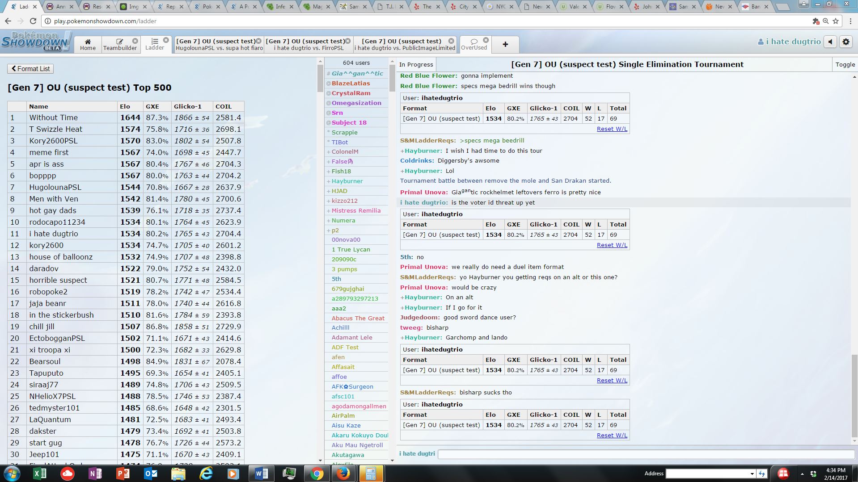Viewport: 858px width, 482px height.
Task: Show hidden system tray icons
Action: click(x=802, y=474)
